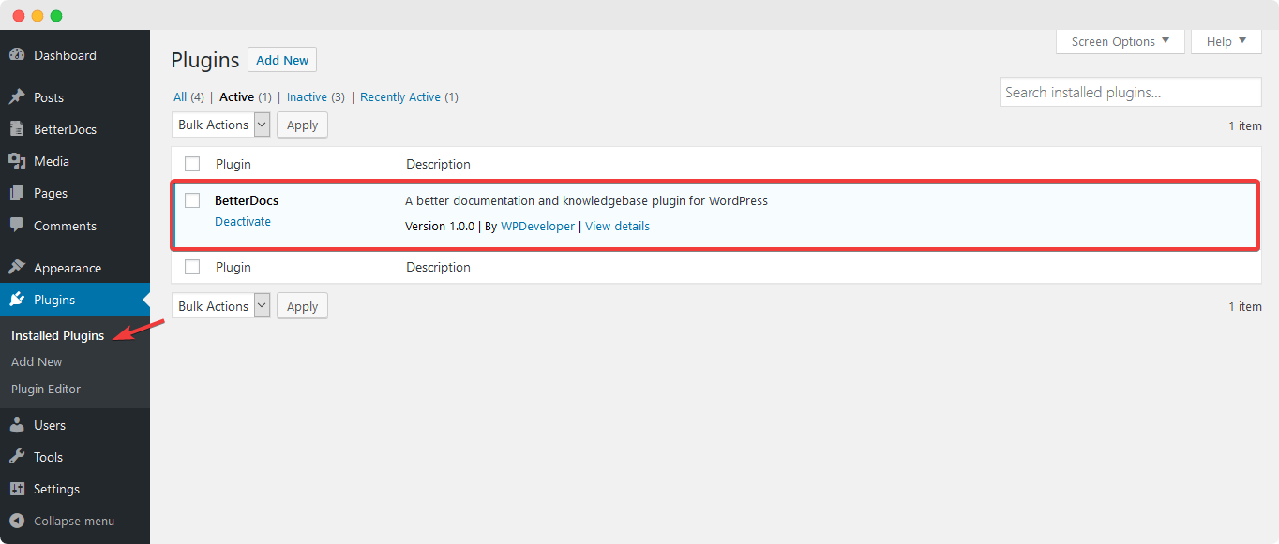The width and height of the screenshot is (1279, 544).
Task: Click the Settings sliders icon
Action: pyautogui.click(x=17, y=489)
